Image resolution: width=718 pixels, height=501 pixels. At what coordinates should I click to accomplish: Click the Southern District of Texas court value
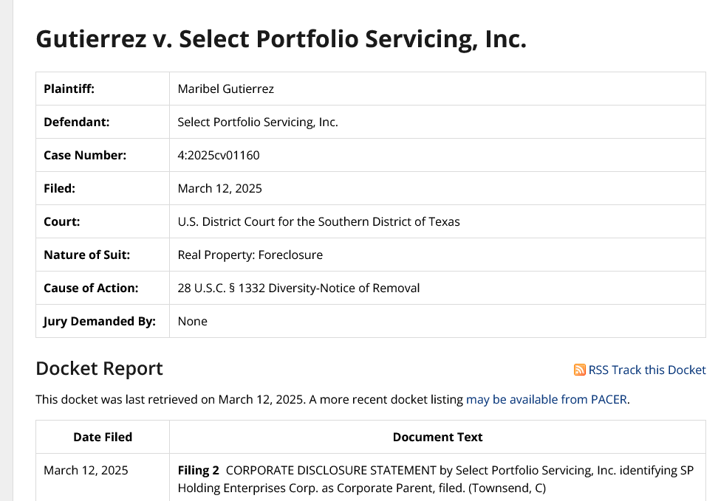pyautogui.click(x=318, y=221)
